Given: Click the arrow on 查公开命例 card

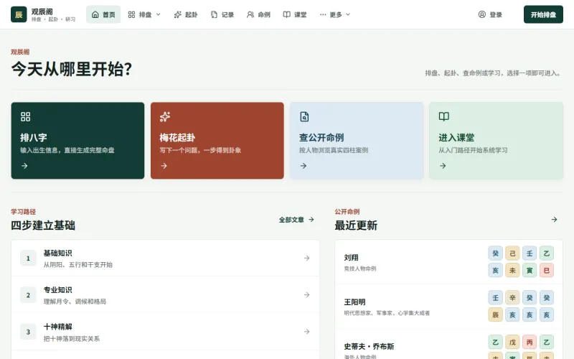Looking at the screenshot, I should point(304,166).
